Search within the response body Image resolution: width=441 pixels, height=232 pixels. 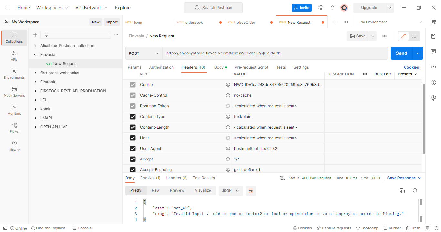[415, 191]
